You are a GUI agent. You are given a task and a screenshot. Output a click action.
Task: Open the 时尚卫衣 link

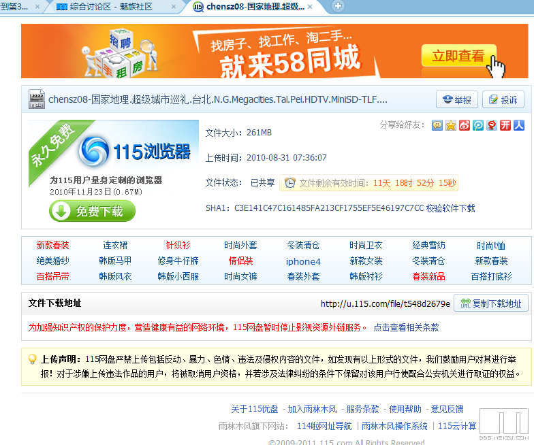[366, 245]
